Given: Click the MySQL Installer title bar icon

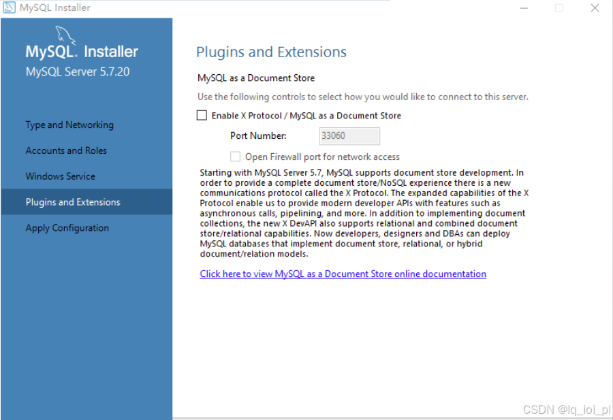Looking at the screenshot, I should (9, 7).
